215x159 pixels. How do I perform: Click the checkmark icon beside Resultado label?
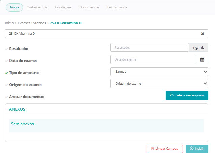[6, 49]
